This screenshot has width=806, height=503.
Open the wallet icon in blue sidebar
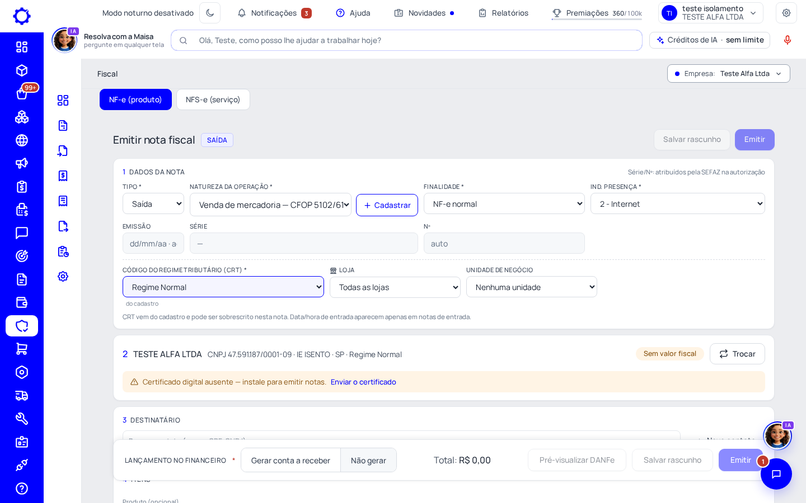pos(22,302)
